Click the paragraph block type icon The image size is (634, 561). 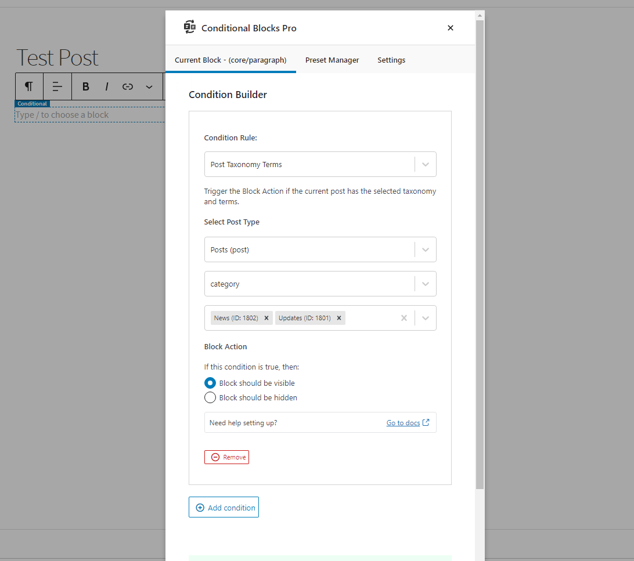[x=28, y=86]
